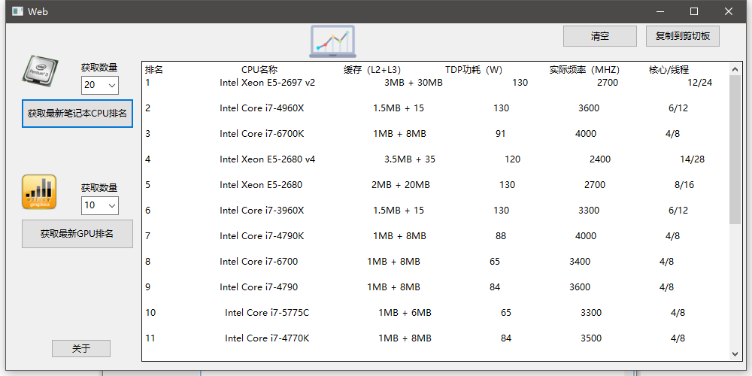Viewport: 752px width, 376px height.
Task: Select Intel Core i7-4960X entry
Action: 262,108
